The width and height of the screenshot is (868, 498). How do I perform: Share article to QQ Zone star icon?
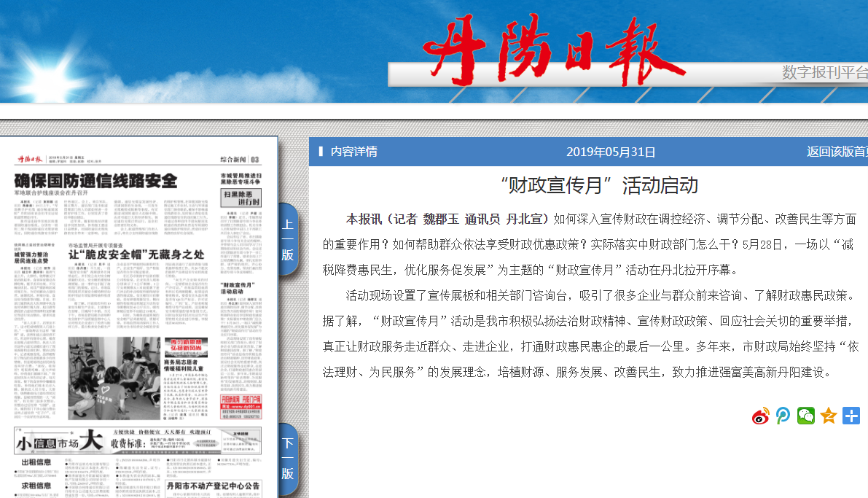(x=828, y=416)
